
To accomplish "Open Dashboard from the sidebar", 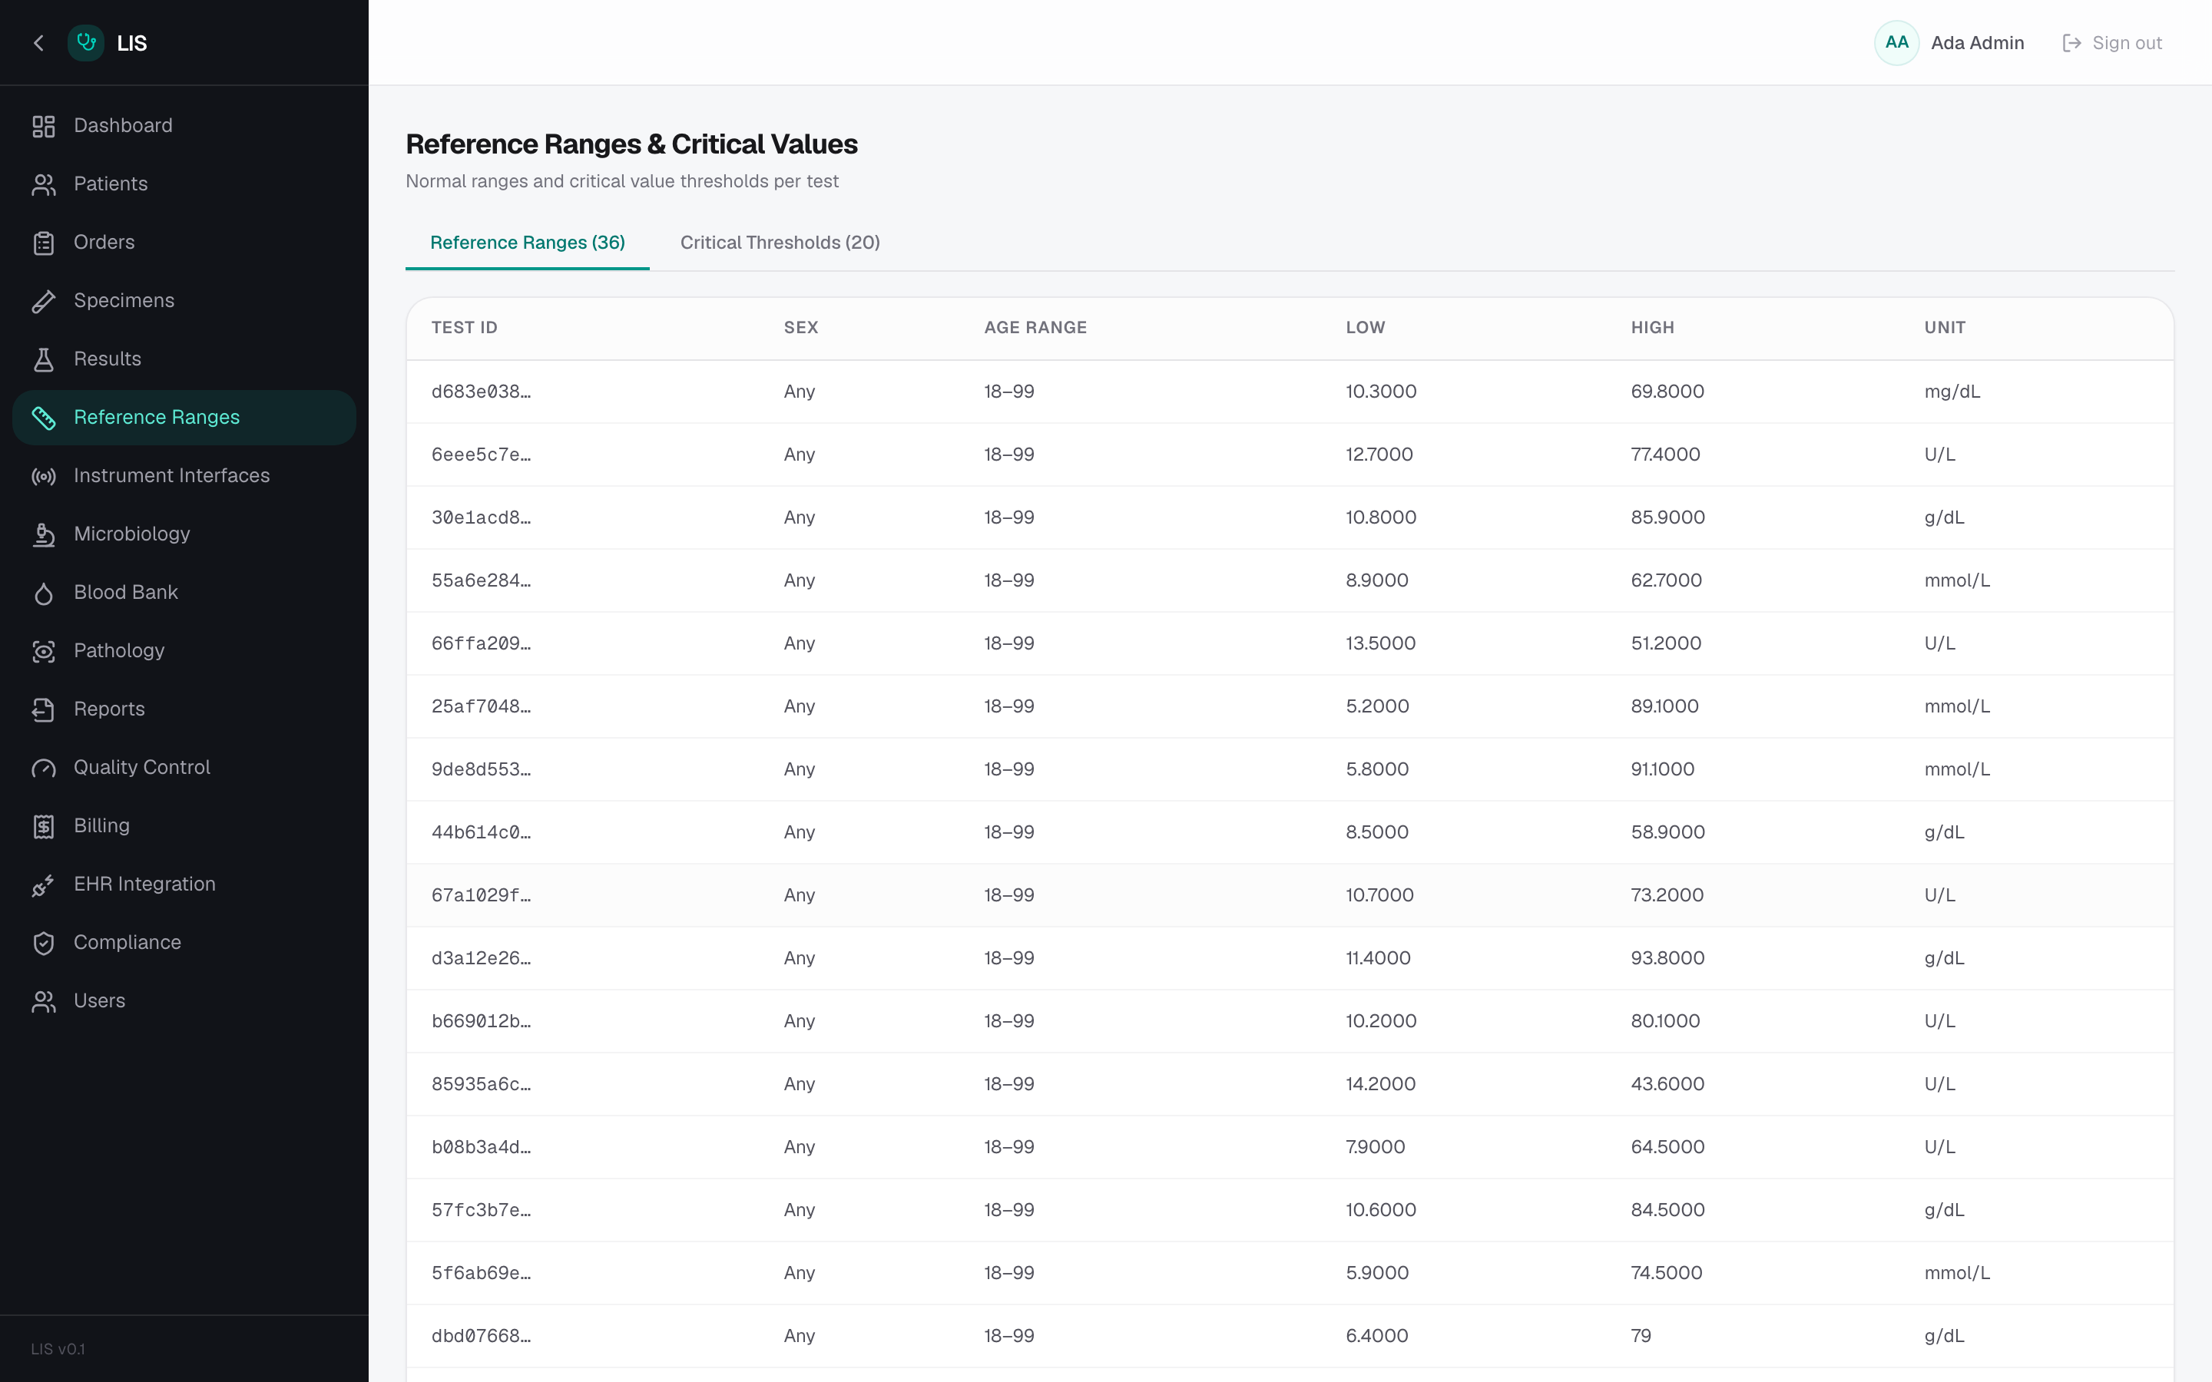I will [184, 126].
